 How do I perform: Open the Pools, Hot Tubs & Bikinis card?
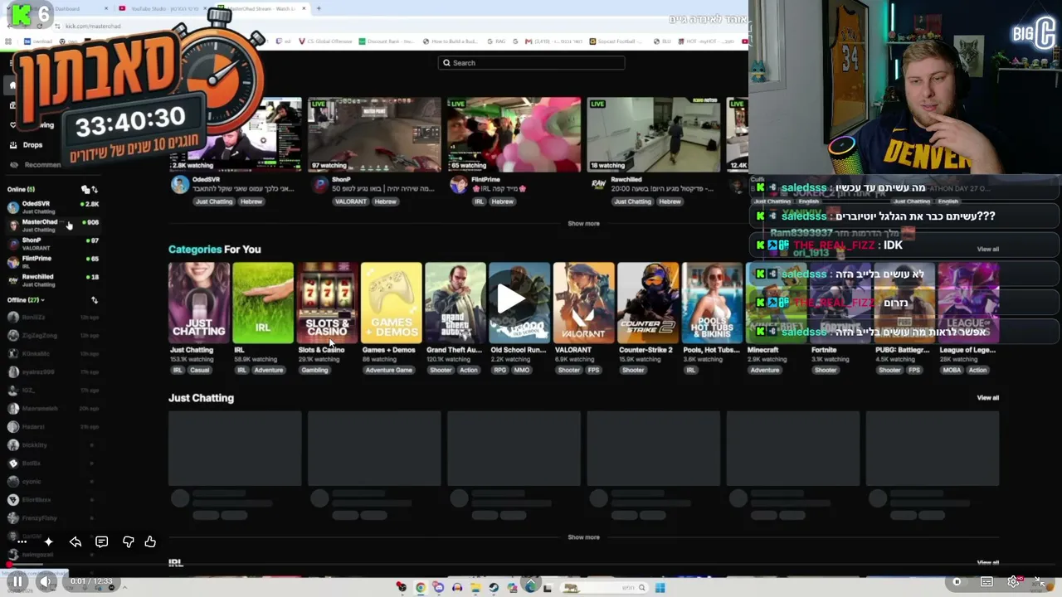712,303
